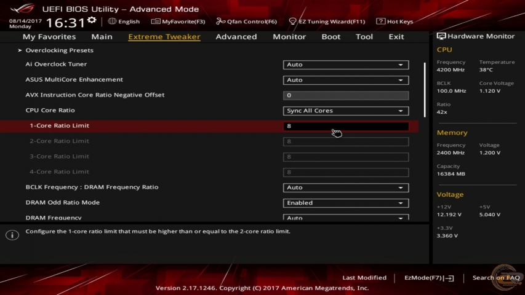This screenshot has height=295, width=525.
Task: Open the CPU Core Ratio dropdown
Action: click(345, 111)
